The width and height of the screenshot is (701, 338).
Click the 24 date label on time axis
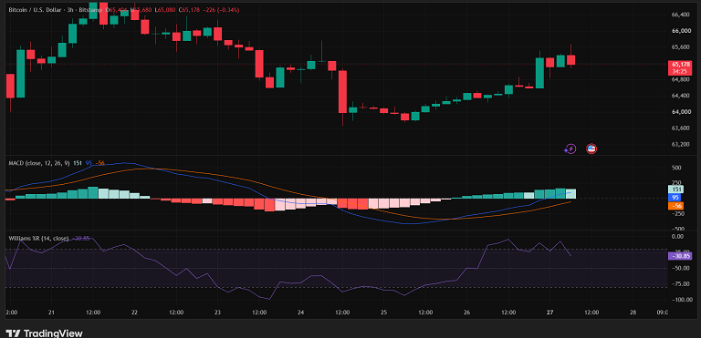coord(301,312)
